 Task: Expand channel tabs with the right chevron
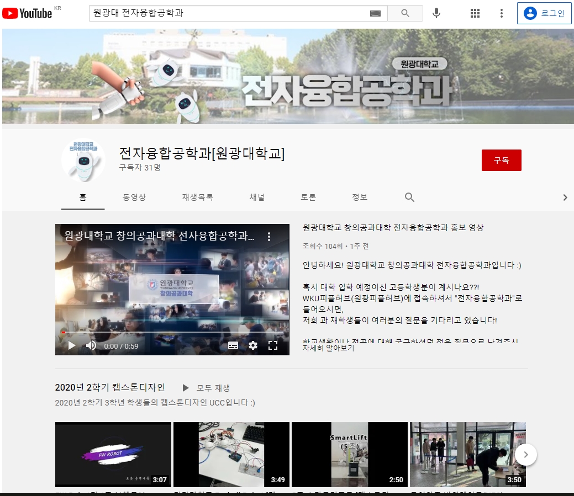pos(565,198)
